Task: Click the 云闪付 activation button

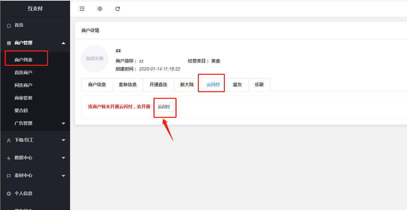Action: 164,107
